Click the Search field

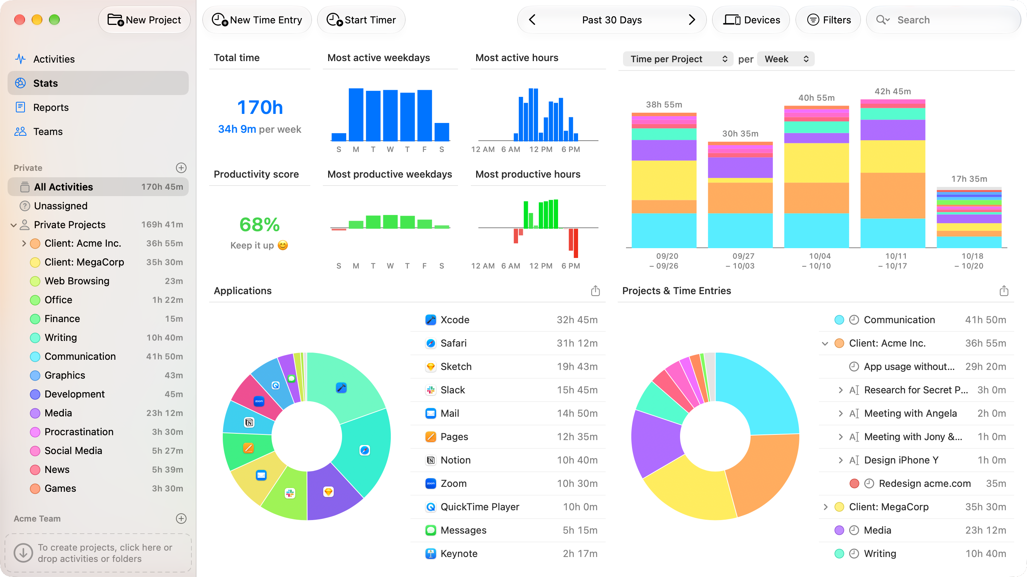coord(943,20)
